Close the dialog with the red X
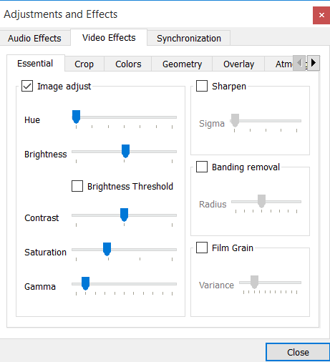This screenshot has height=362, width=330. click(321, 15)
